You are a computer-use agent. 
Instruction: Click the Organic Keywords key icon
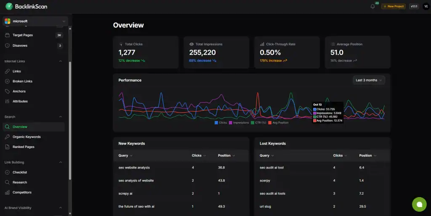pos(8,137)
